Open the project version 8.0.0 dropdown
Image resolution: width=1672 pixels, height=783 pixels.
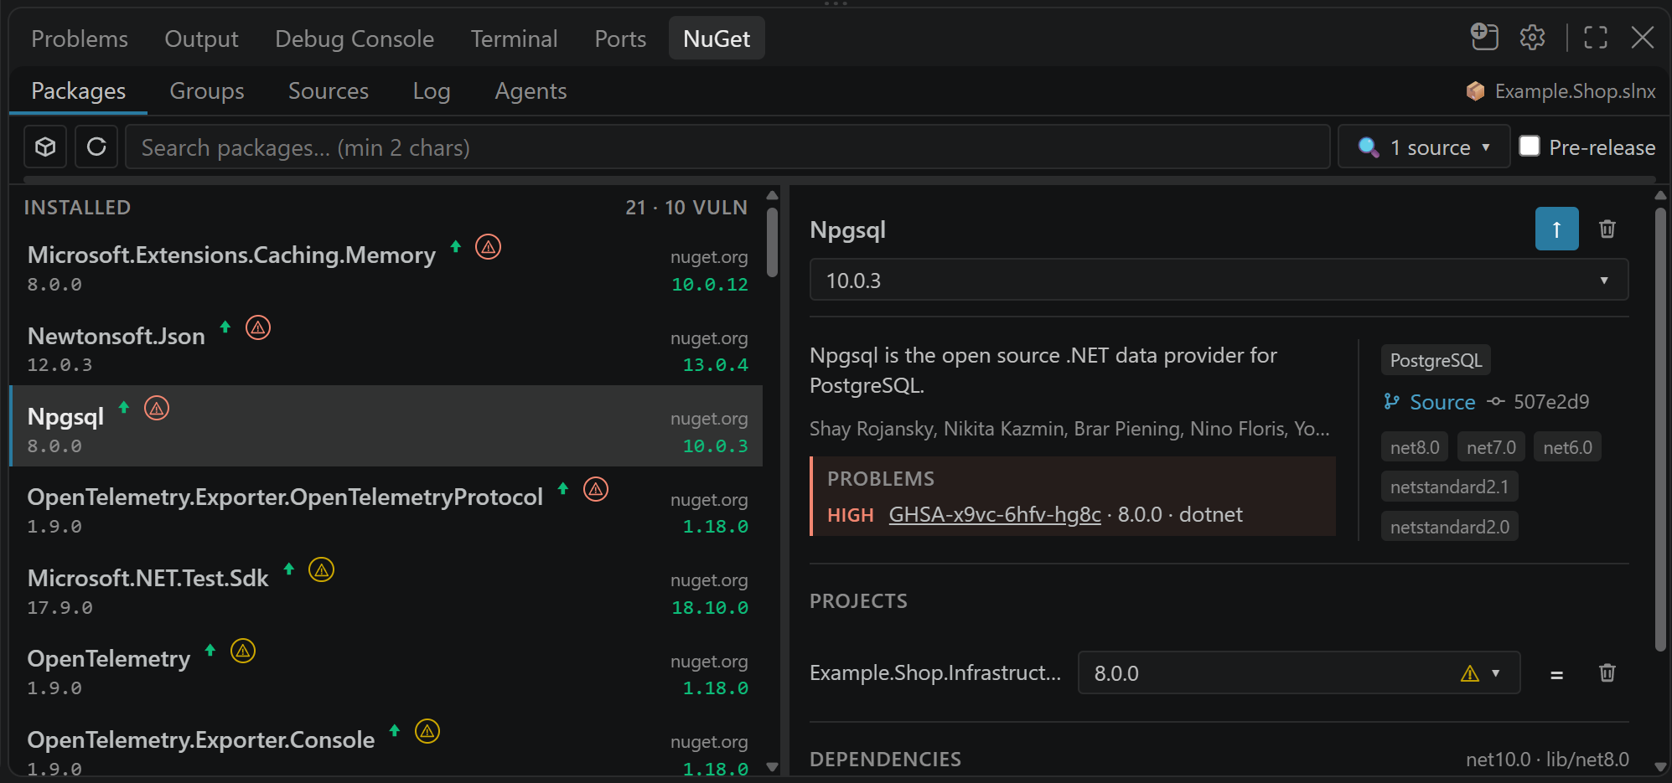[x=1298, y=672]
